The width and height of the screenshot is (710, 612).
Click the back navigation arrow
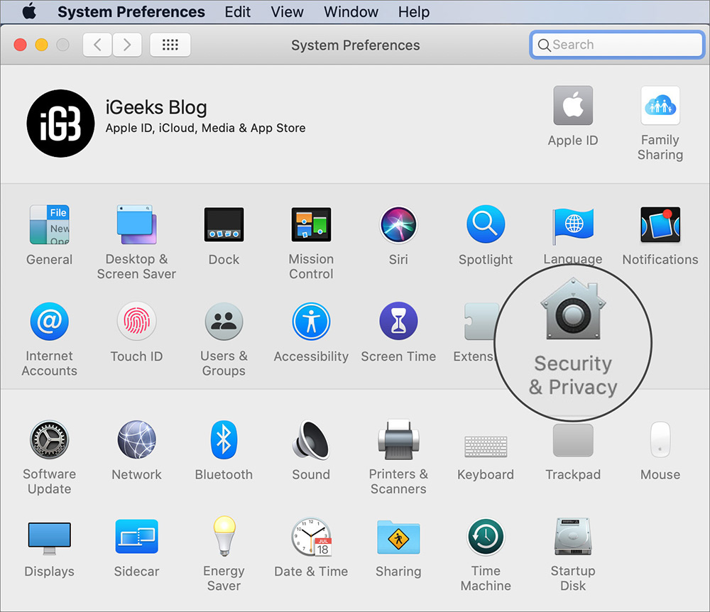point(97,44)
